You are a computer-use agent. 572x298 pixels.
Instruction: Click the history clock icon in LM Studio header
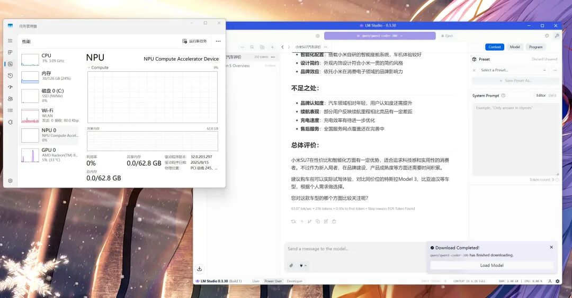(547, 35)
